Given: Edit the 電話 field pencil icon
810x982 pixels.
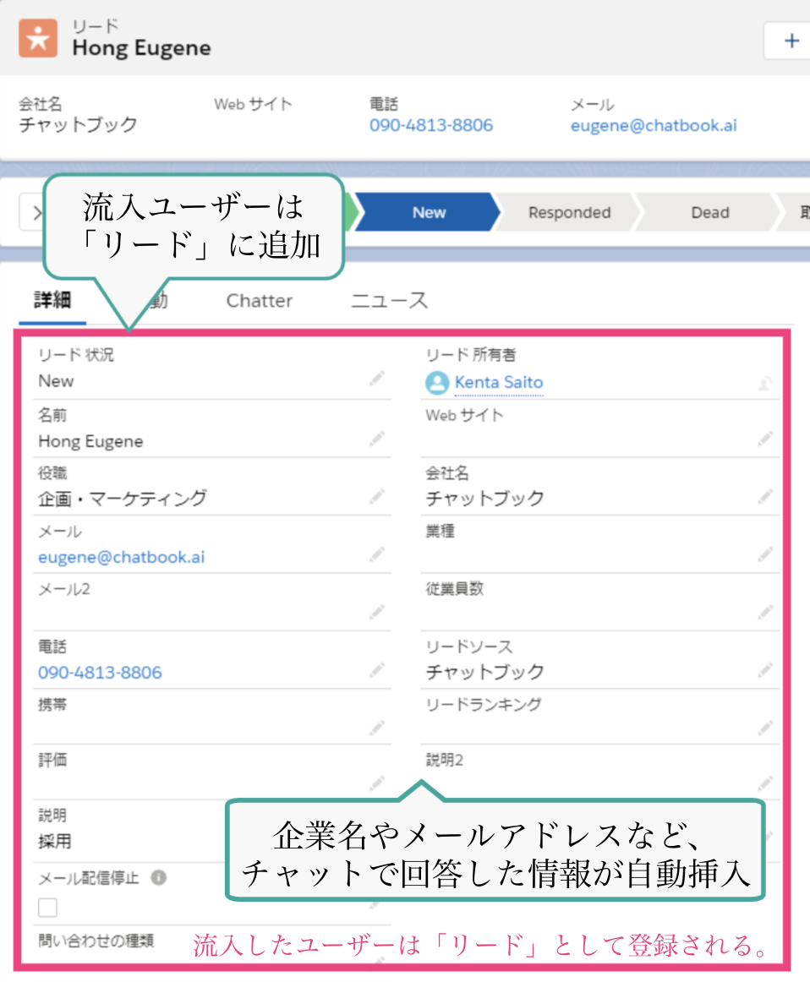Looking at the screenshot, I should click(x=376, y=670).
